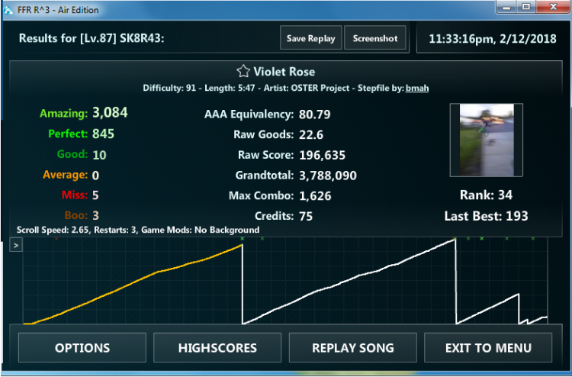The image size is (572, 377).
Task: Hit REPLAY SONG to play again
Action: (353, 348)
